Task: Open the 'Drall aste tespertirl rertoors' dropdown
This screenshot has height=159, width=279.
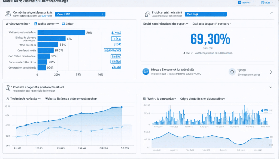Action: (x=212, y=24)
